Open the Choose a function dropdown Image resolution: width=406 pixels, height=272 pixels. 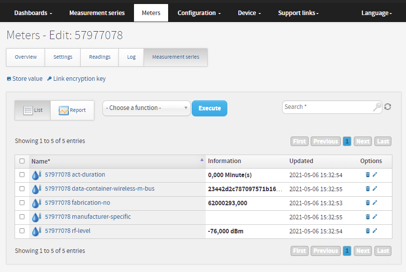click(147, 108)
